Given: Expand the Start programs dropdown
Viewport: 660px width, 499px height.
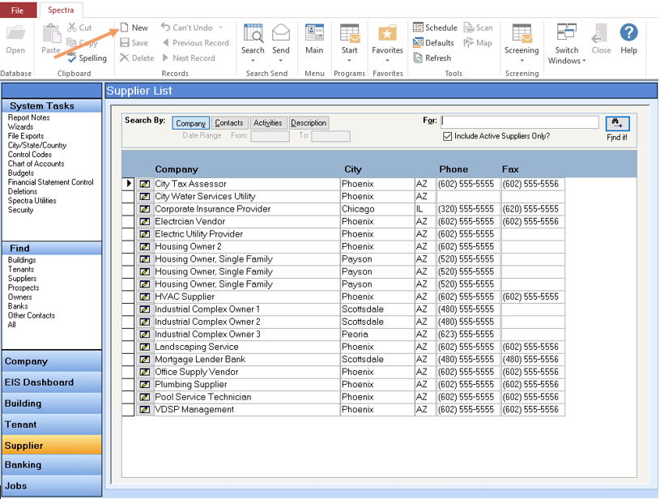Looking at the screenshot, I should point(349,60).
